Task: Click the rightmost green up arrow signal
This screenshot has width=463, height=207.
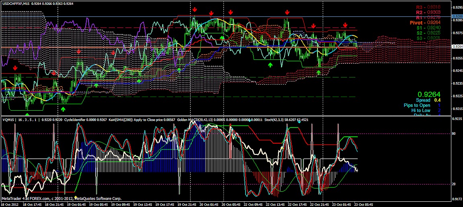Action: click(x=319, y=72)
